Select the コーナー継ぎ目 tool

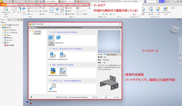click(x=57, y=11)
